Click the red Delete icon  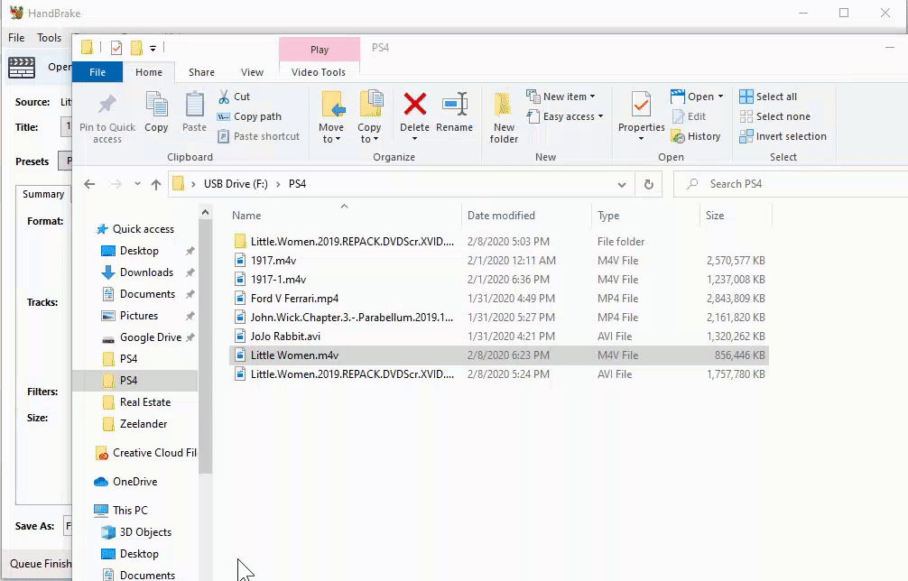tap(414, 104)
